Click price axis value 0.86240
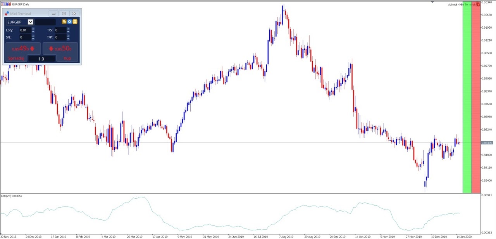Screen dimensions: 496x239 click(487, 130)
